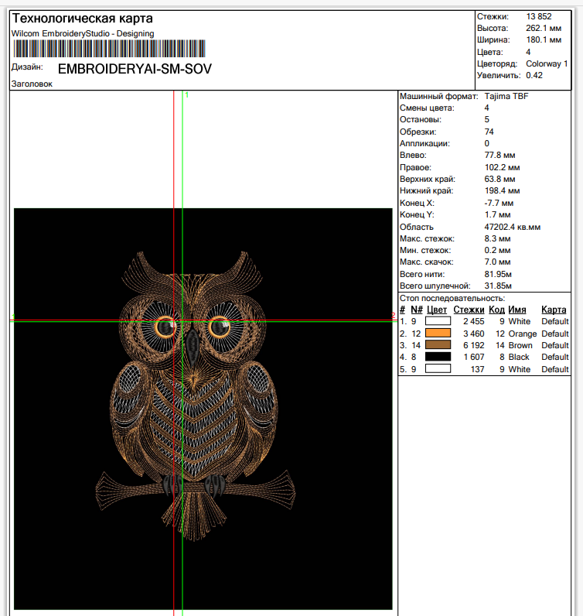Click the owl's left orange eye
583x616 pixels.
[165, 327]
